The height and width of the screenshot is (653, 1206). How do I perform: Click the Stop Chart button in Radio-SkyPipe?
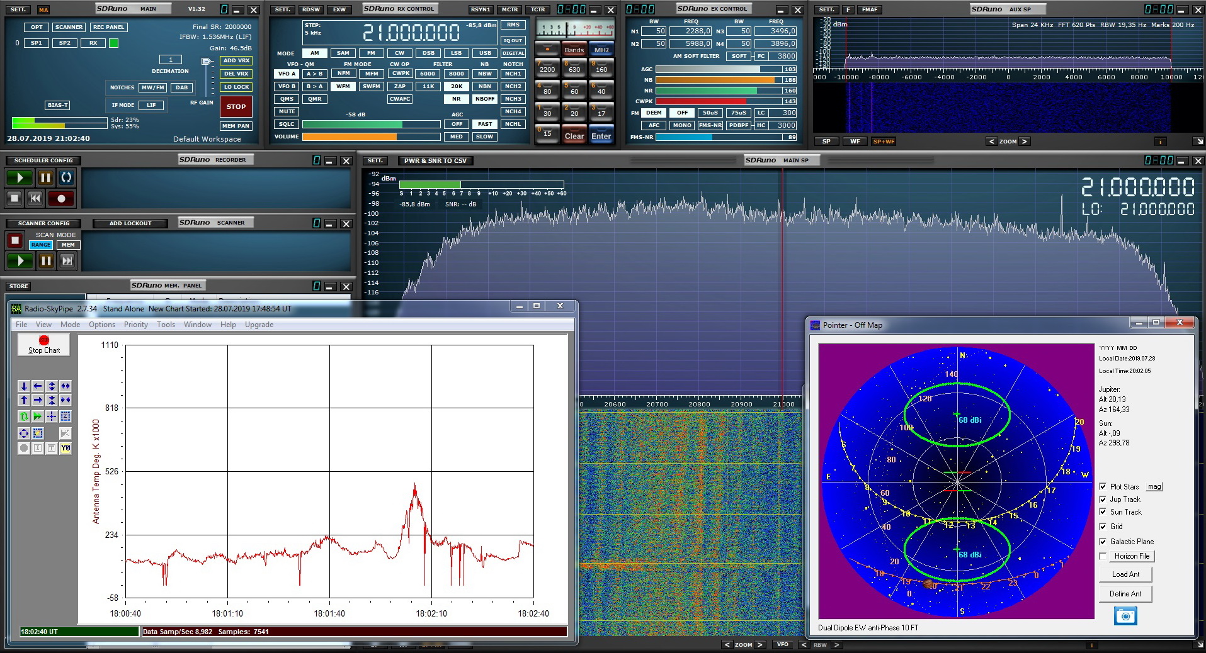tap(44, 345)
